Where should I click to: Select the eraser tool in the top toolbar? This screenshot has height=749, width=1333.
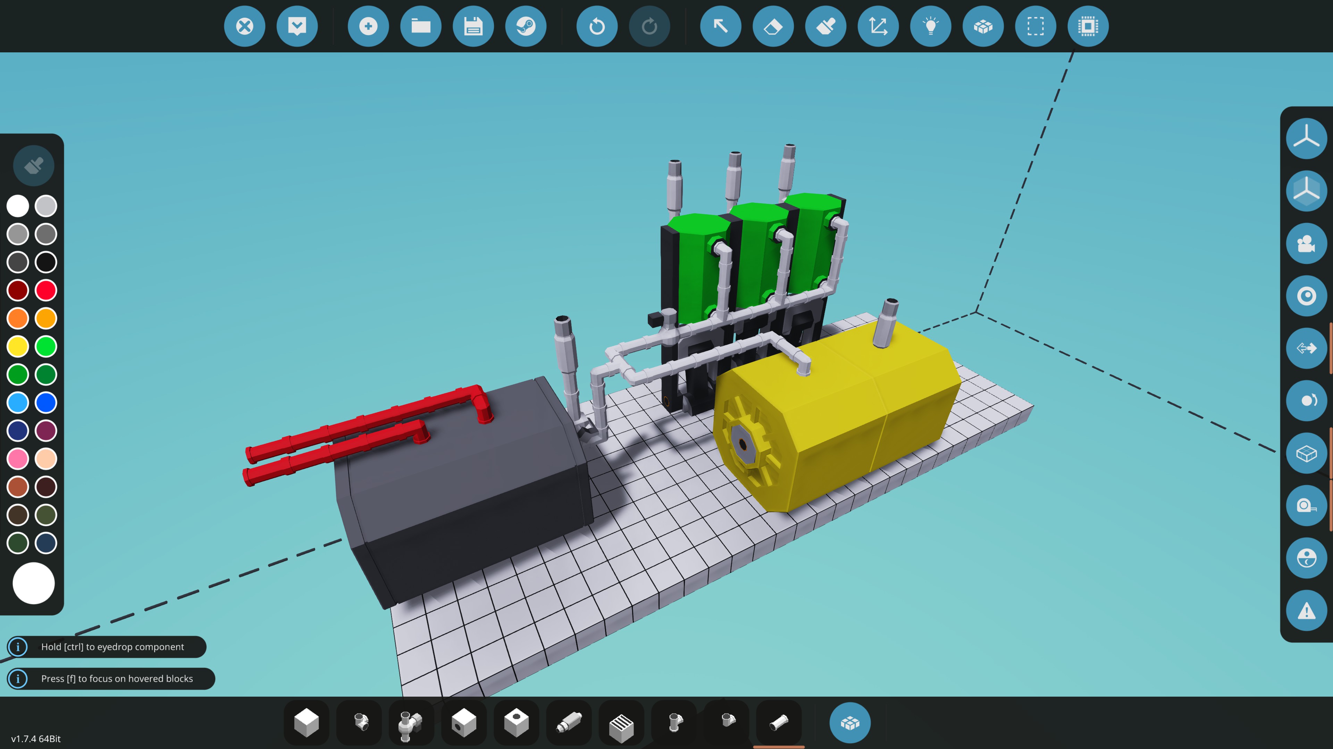773,26
